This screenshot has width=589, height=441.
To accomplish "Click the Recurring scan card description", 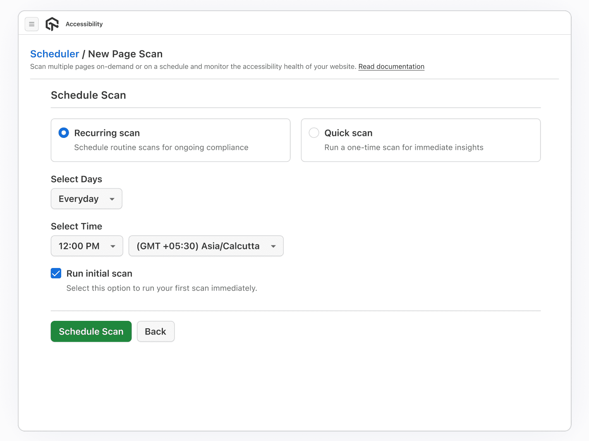I will (x=161, y=147).
